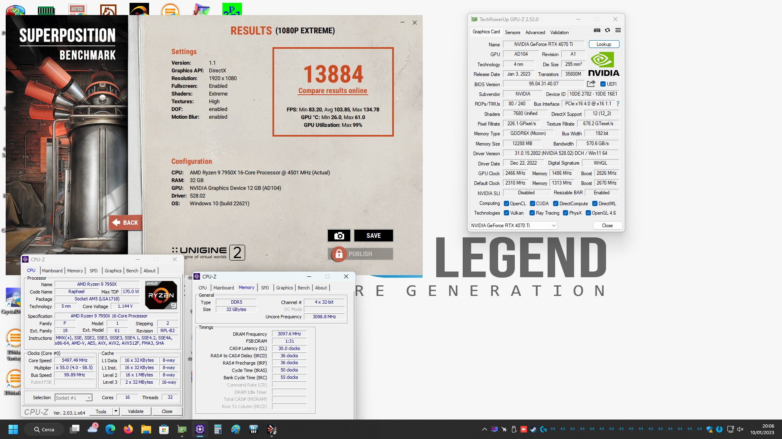Open Compare results online link
The width and height of the screenshot is (782, 439).
[333, 91]
